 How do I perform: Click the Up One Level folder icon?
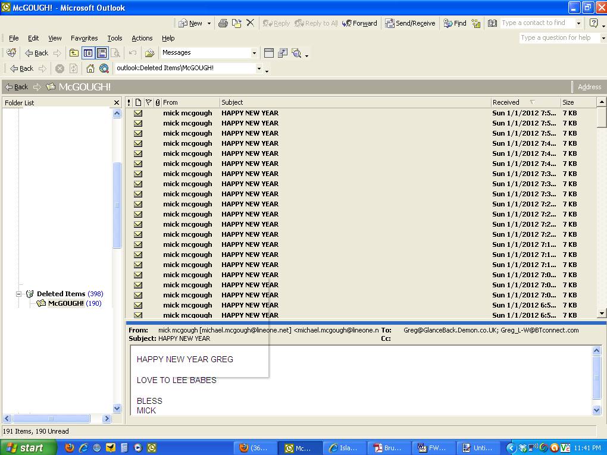tap(74, 53)
